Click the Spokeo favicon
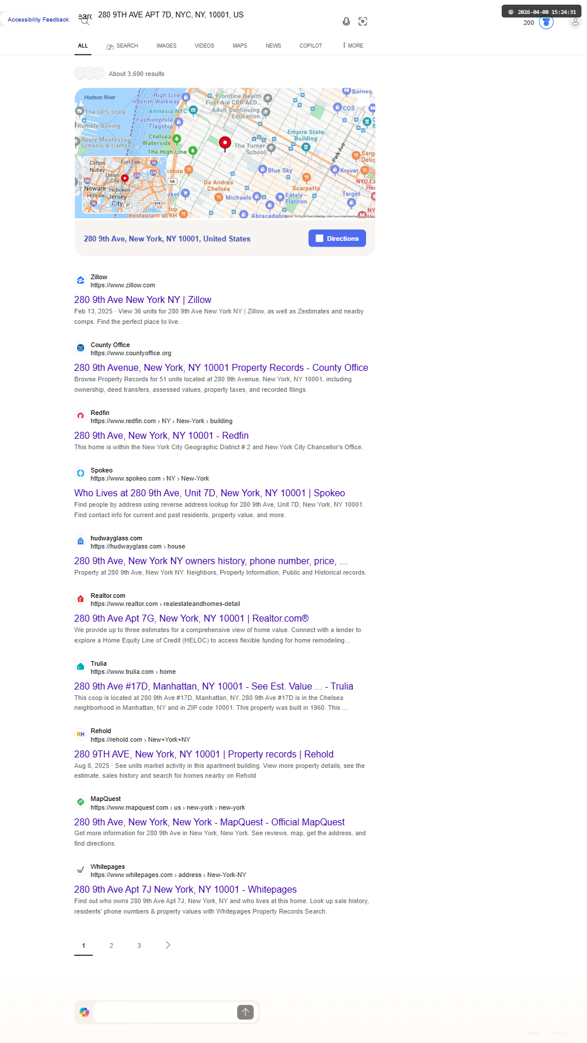This screenshot has width=587, height=1043. point(81,474)
